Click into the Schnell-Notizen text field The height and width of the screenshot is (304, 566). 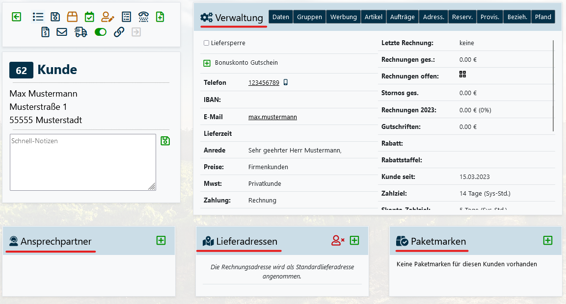(x=82, y=162)
